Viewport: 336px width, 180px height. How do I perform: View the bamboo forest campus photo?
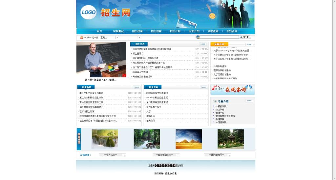pyautogui.click(x=147, y=139)
